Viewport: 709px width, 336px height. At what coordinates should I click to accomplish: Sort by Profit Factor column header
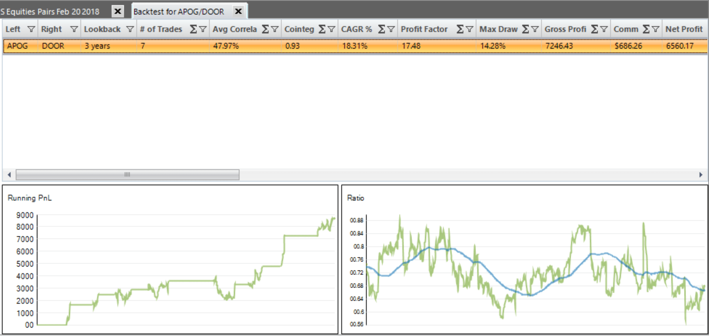pyautogui.click(x=424, y=29)
